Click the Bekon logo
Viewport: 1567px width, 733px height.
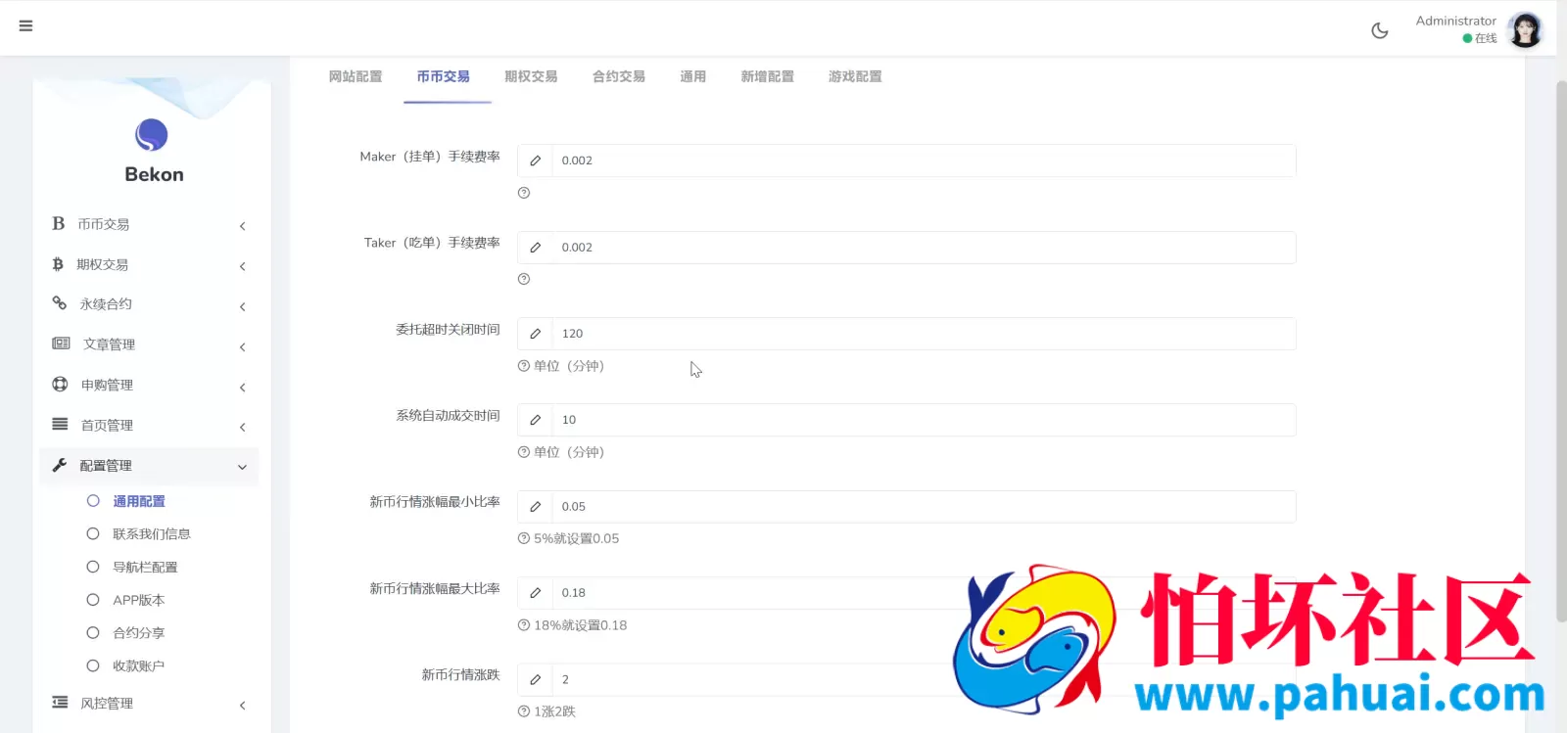152,135
